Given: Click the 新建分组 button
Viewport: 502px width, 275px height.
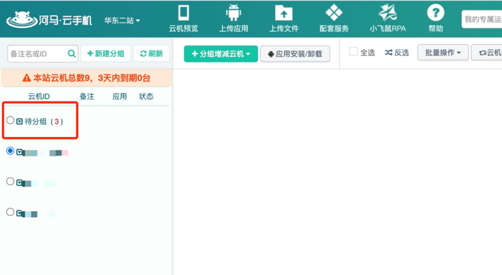Looking at the screenshot, I should (106, 54).
